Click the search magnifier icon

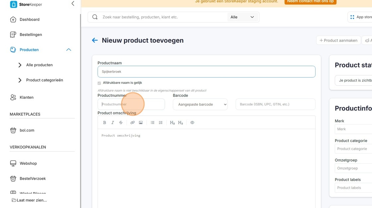click(x=95, y=17)
